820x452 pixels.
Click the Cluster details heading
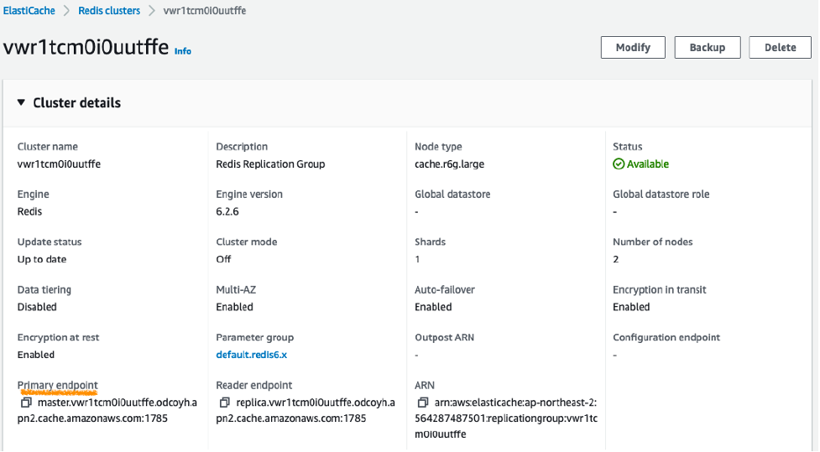(76, 103)
